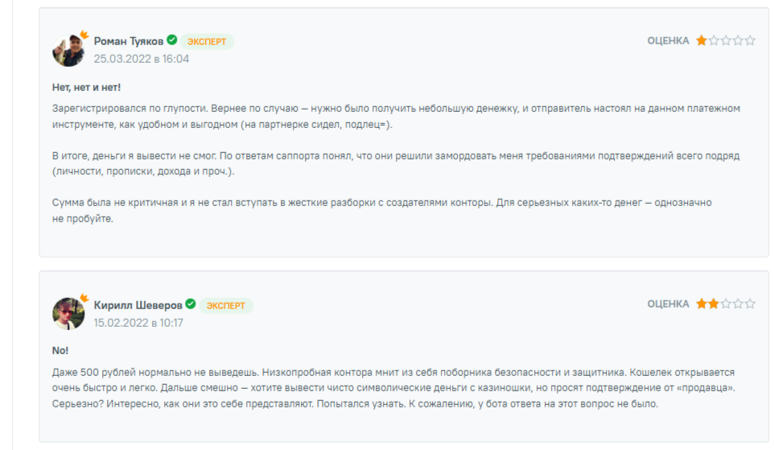Click the fifth star in Роман Туяков's rating
774x450 pixels.
(x=750, y=40)
